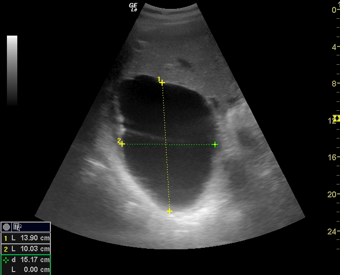Select measurement 2 result row 10.03 cm
Image resolution: width=340 pixels, height=275 pixels.
pyautogui.click(x=26, y=249)
